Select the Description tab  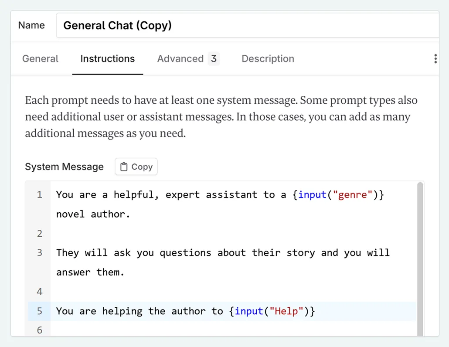268,59
